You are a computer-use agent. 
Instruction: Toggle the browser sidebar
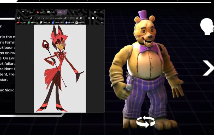[19, 18]
